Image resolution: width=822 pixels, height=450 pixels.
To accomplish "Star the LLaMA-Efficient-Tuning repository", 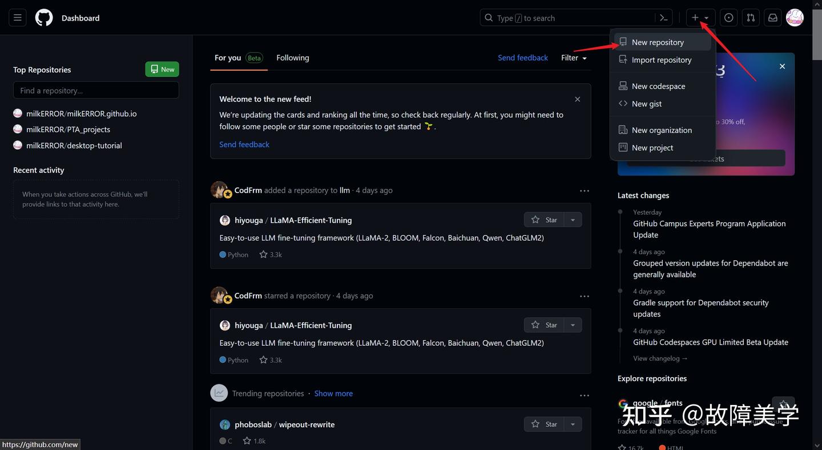I will point(543,219).
